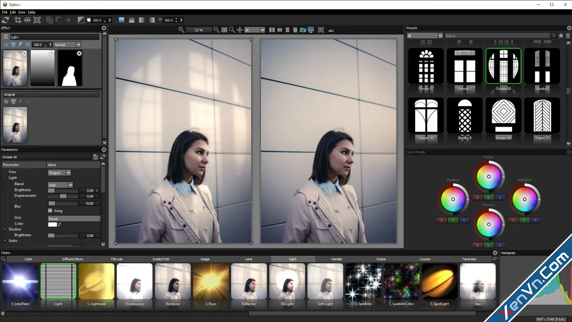Click the snapshot camera icon above the viewer
Viewport: 572px width, 322px height.
pyautogui.click(x=303, y=30)
